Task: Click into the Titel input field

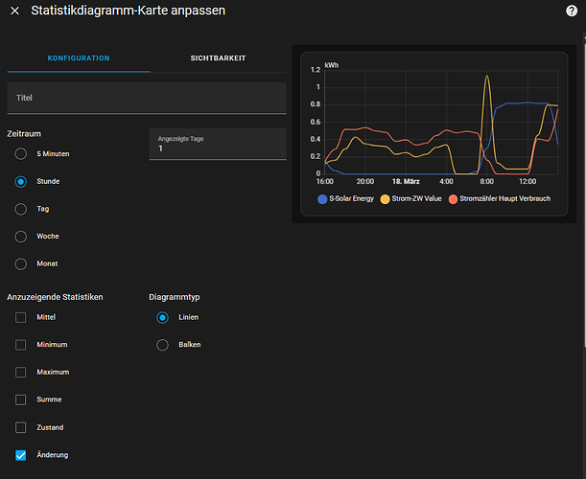Action: click(147, 98)
